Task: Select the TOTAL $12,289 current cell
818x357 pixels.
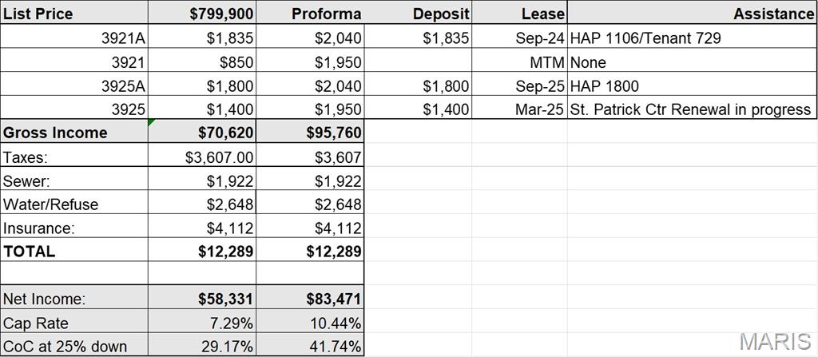Action: pos(202,250)
